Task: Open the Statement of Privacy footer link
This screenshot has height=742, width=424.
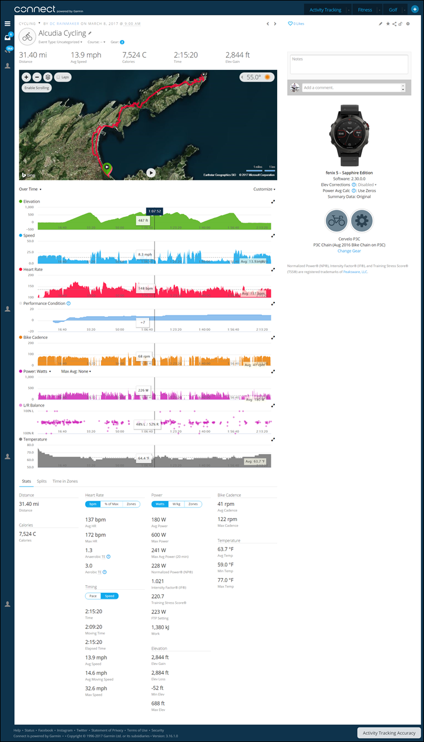Action: coord(108,730)
